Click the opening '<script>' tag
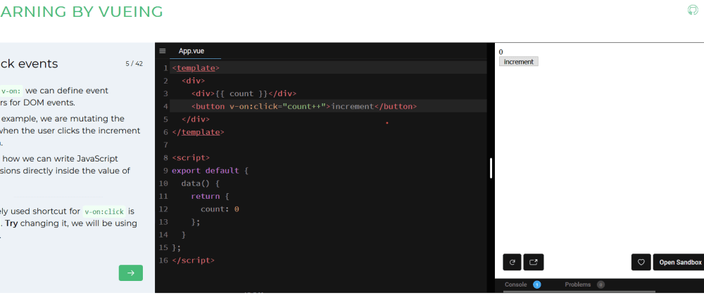 [x=191, y=157]
